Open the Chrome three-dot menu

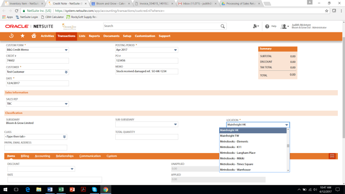(x=341, y=11)
